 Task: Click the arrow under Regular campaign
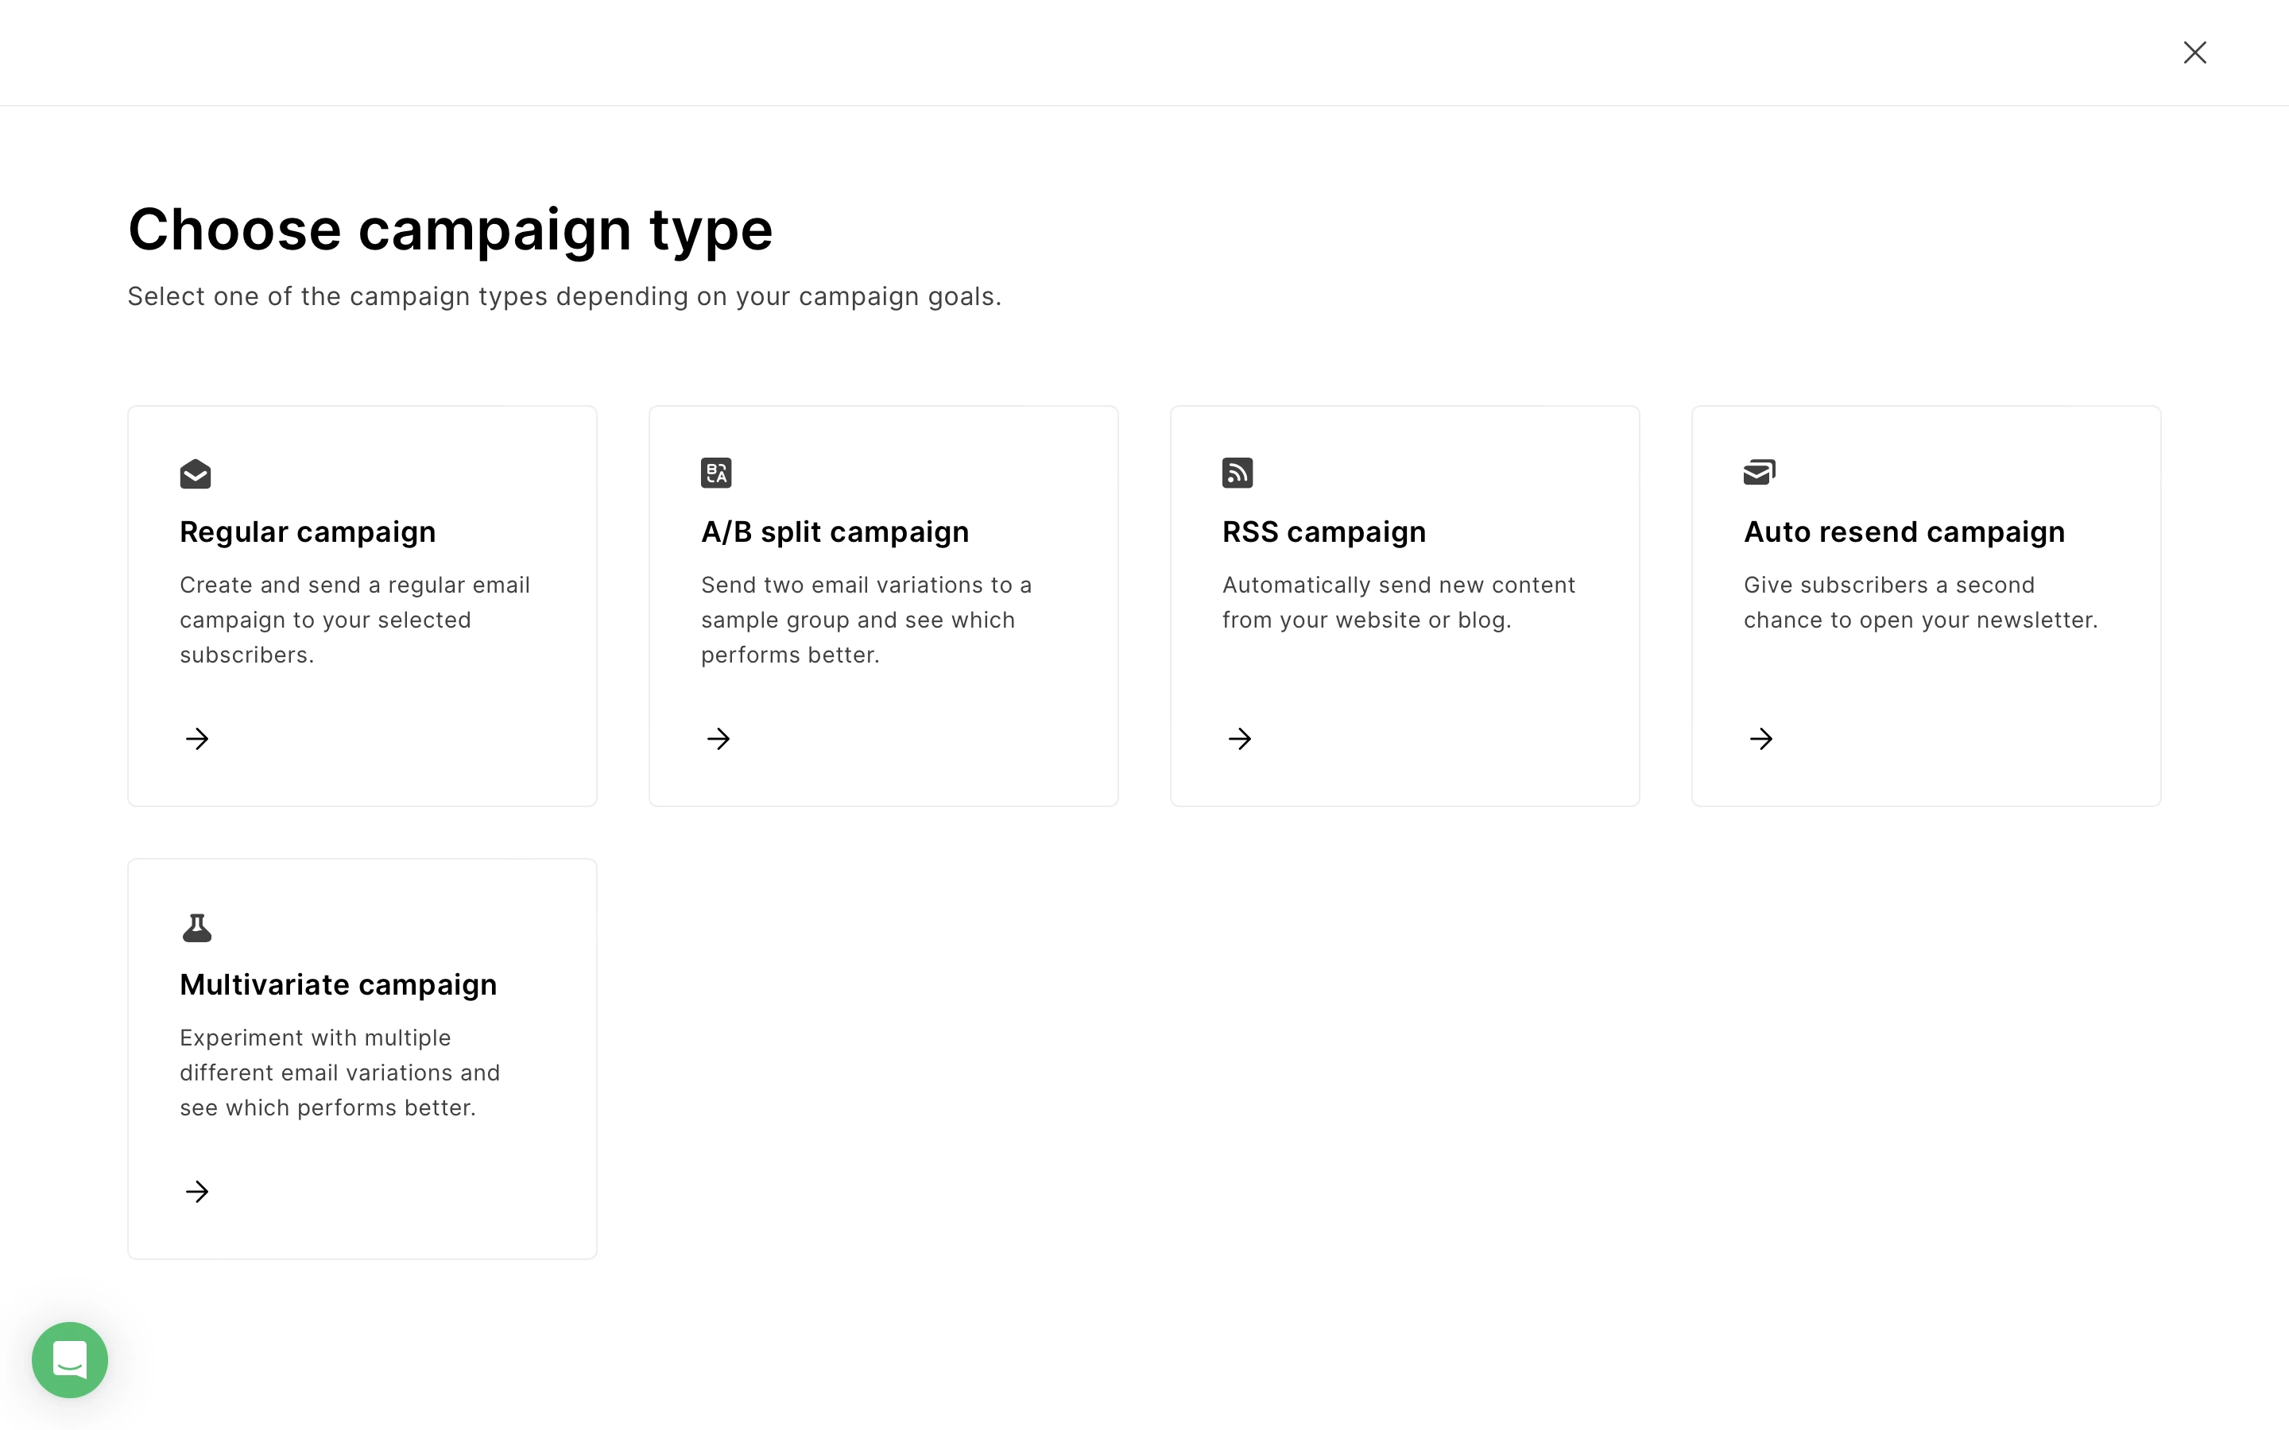point(197,739)
